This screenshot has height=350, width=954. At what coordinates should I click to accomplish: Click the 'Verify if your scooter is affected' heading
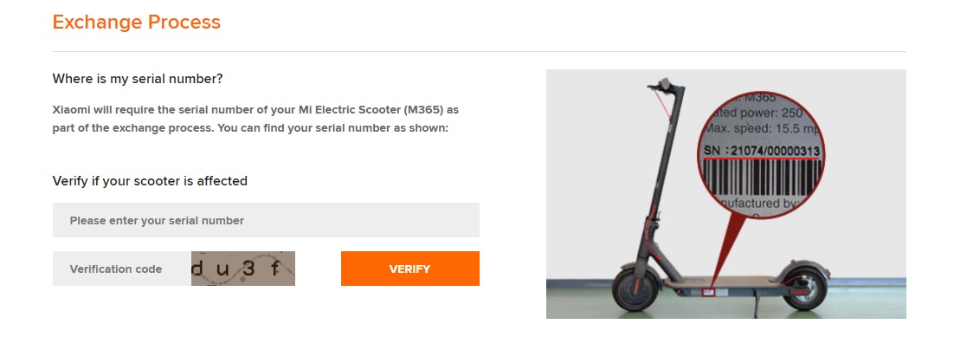[150, 181]
